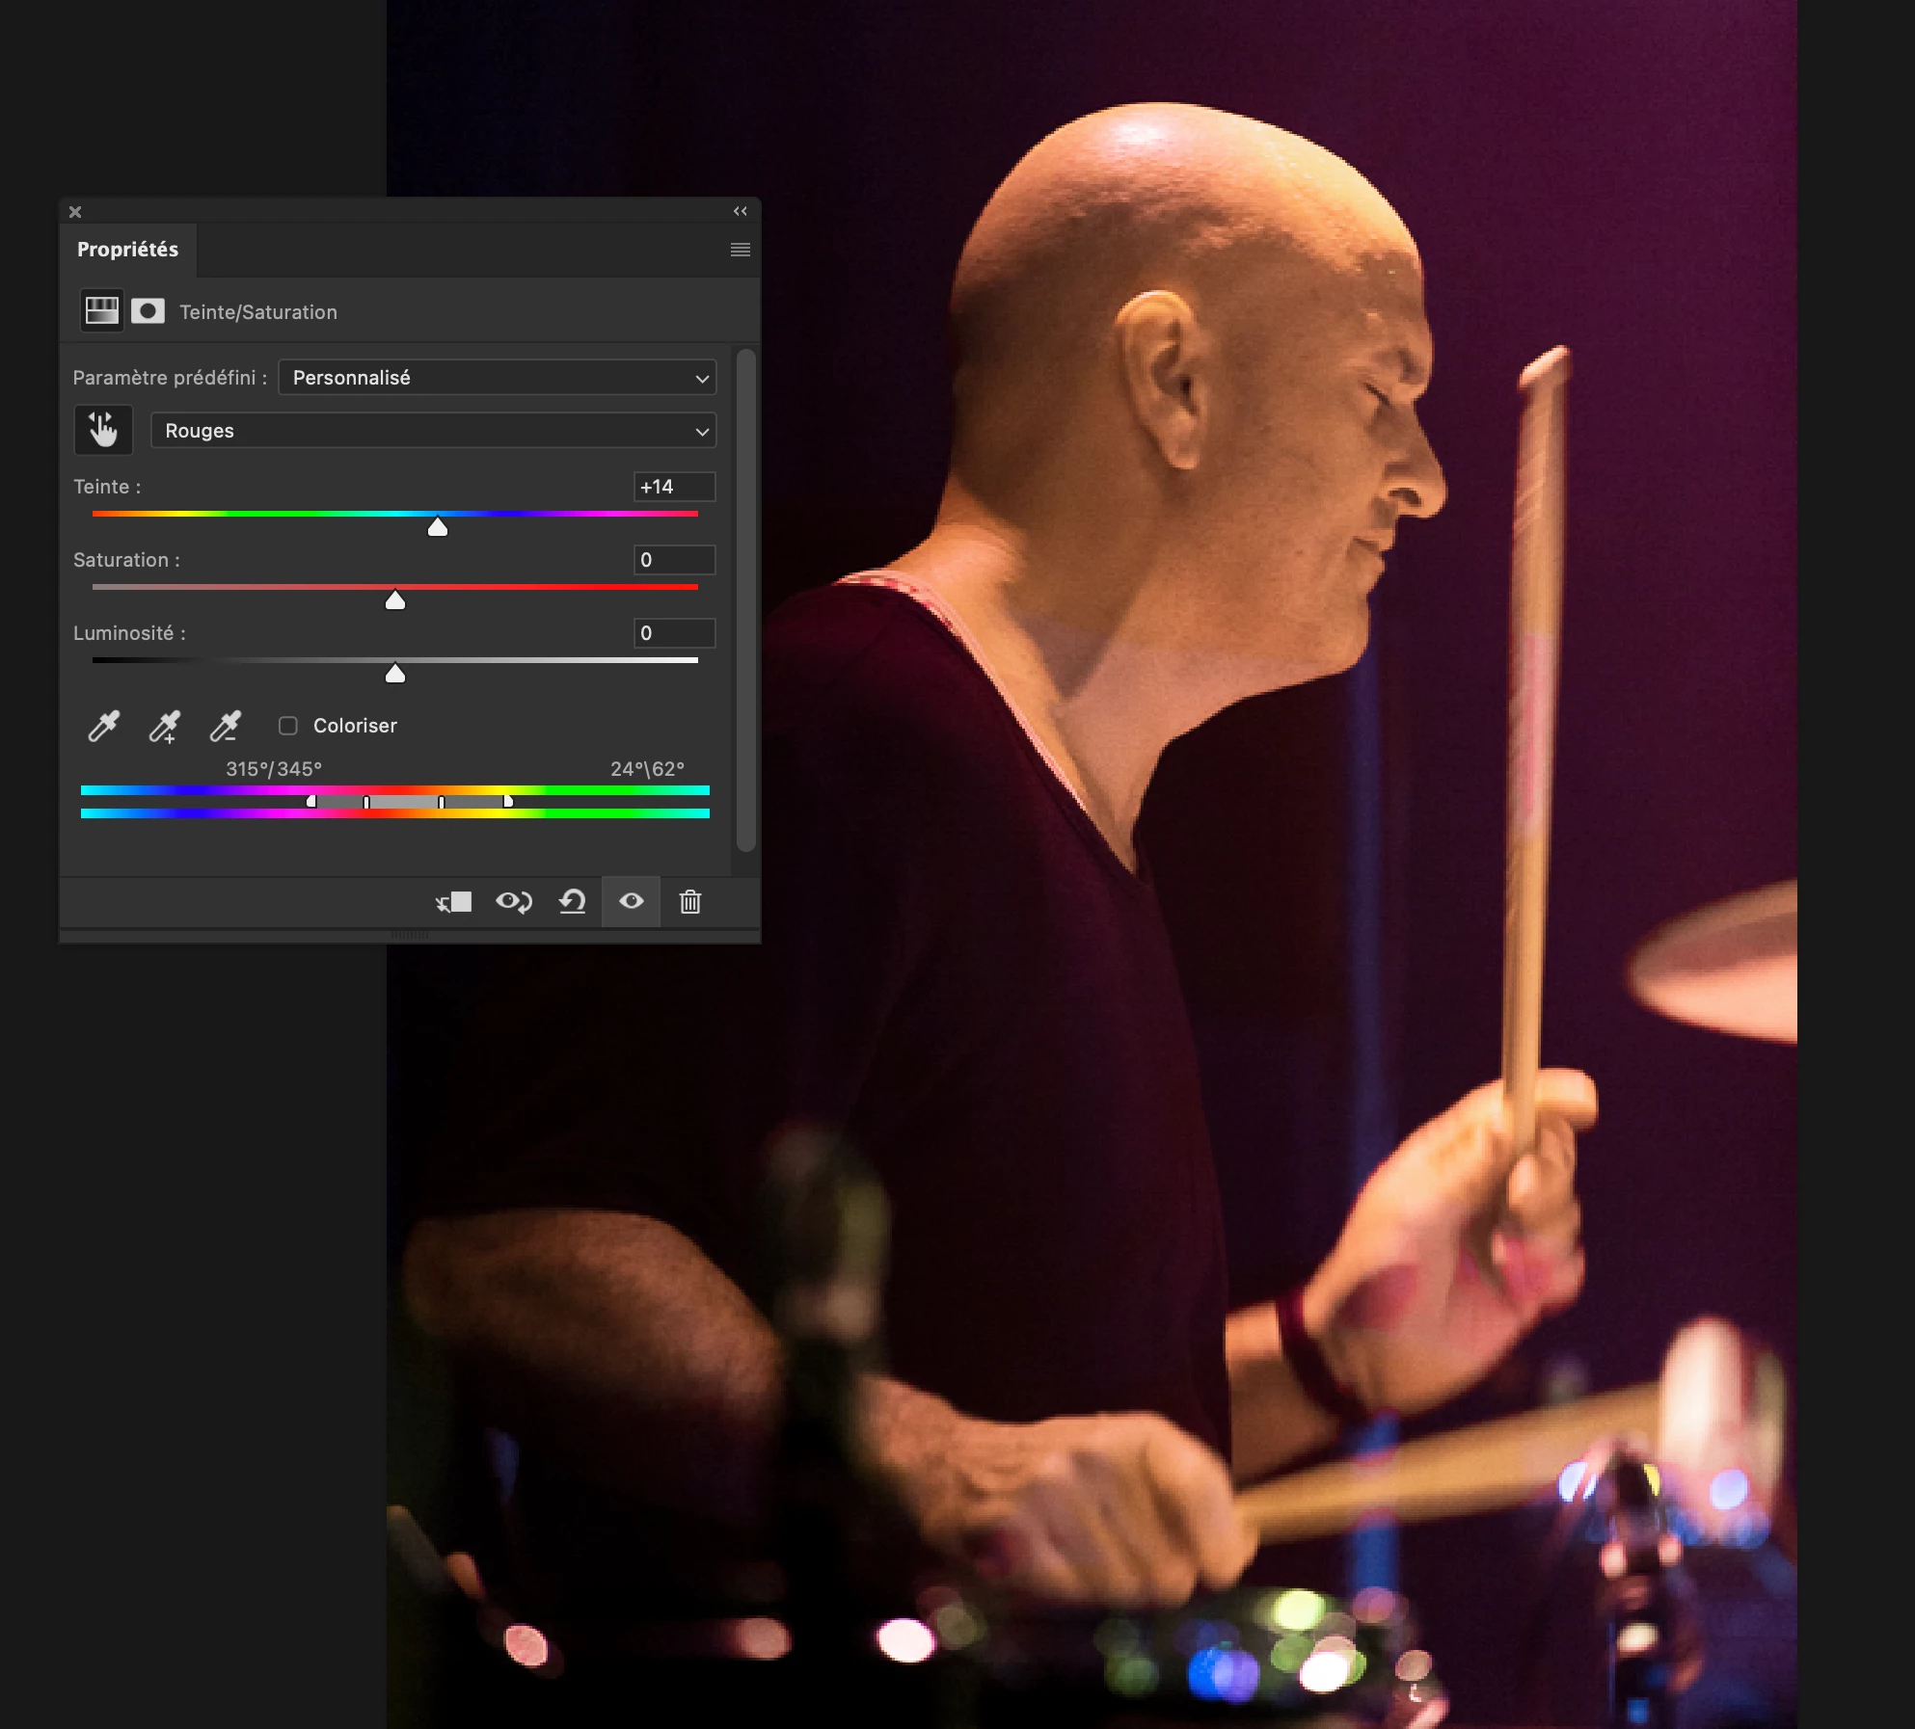
Task: Select the add-to-sample eyedropper
Action: pos(165,726)
